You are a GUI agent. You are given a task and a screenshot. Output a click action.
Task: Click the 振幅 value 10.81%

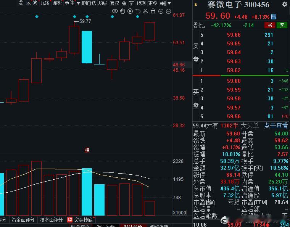coord(230,154)
